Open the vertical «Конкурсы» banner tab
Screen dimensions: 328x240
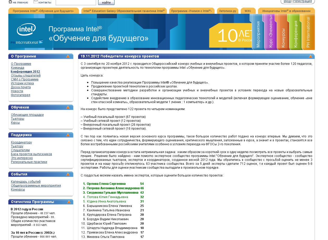point(283,32)
